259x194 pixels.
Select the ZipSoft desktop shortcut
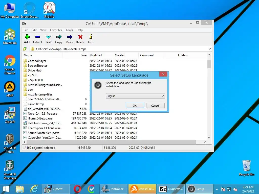coord(10,115)
